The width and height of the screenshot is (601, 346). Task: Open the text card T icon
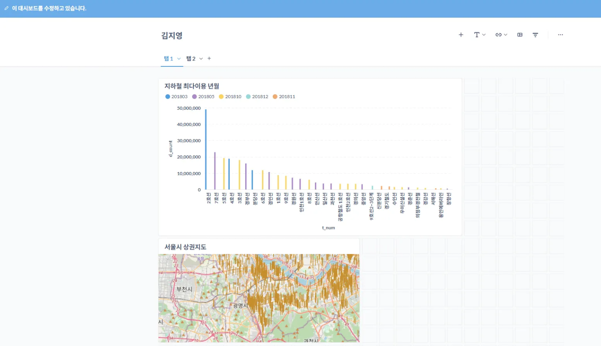pyautogui.click(x=477, y=35)
